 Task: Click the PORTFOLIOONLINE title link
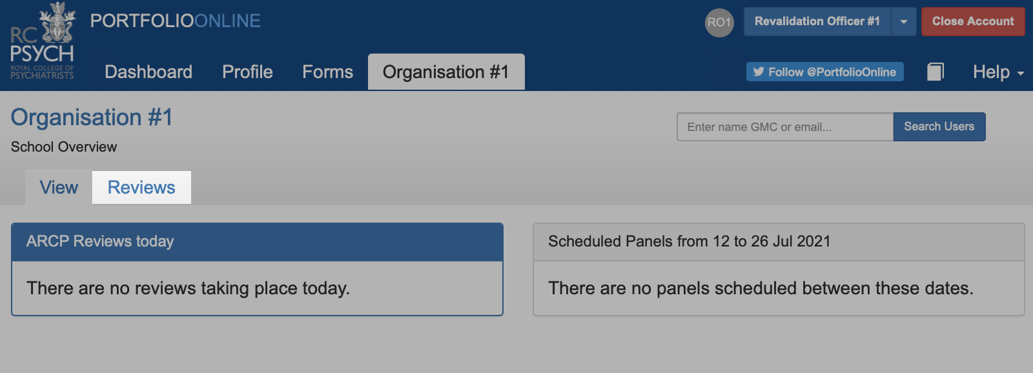coord(176,21)
